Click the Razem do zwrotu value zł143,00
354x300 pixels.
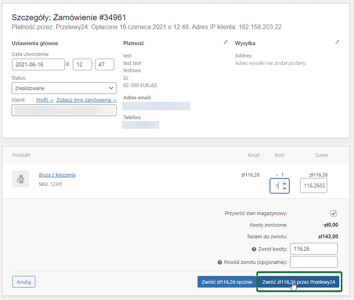pyautogui.click(x=328, y=237)
